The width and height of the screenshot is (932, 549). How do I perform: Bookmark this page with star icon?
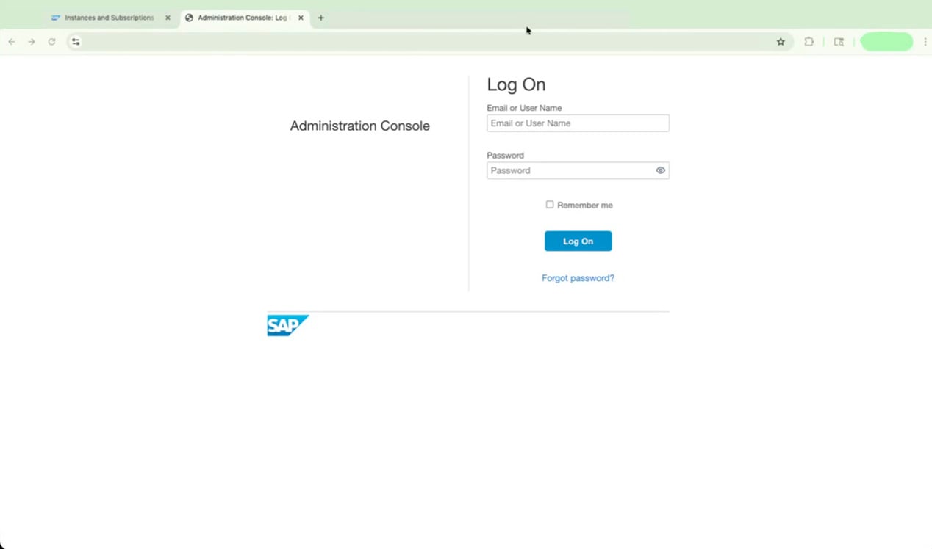(781, 42)
